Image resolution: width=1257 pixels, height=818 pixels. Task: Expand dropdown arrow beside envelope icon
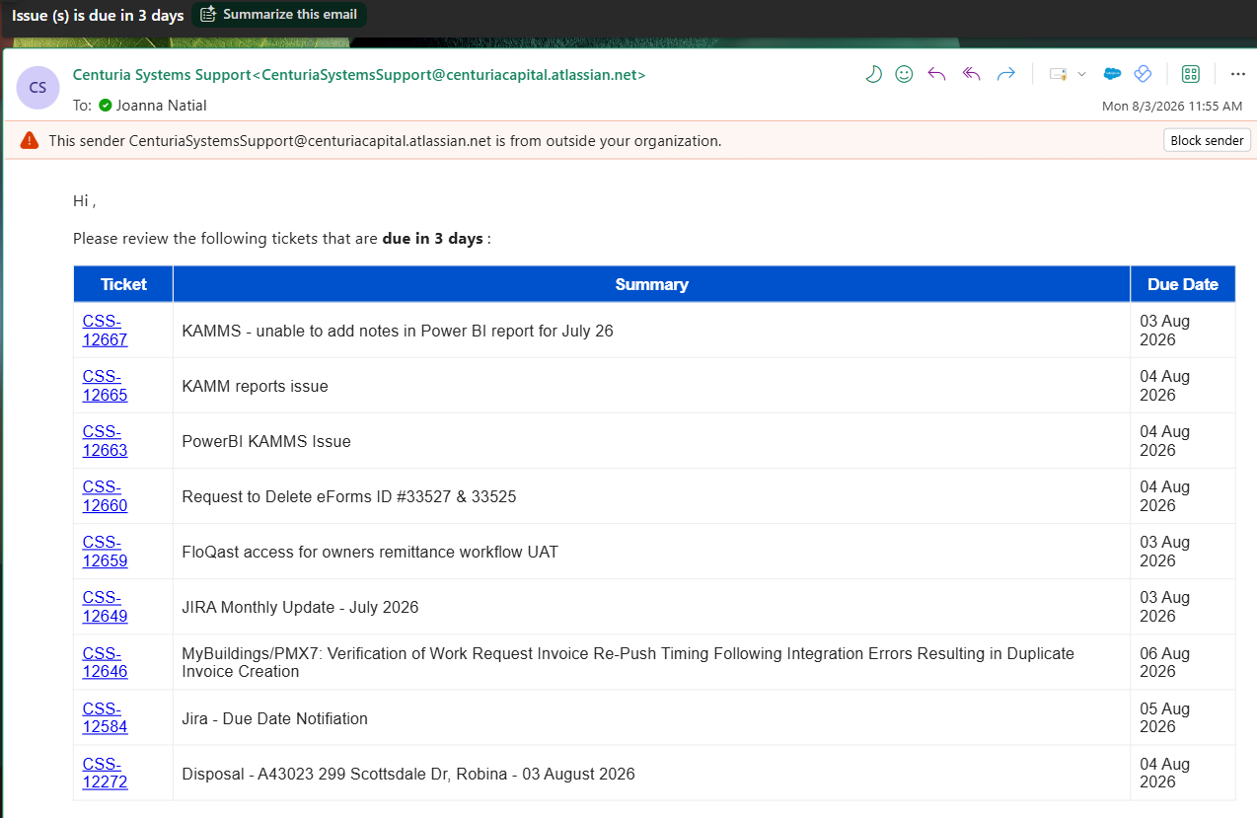[1081, 74]
